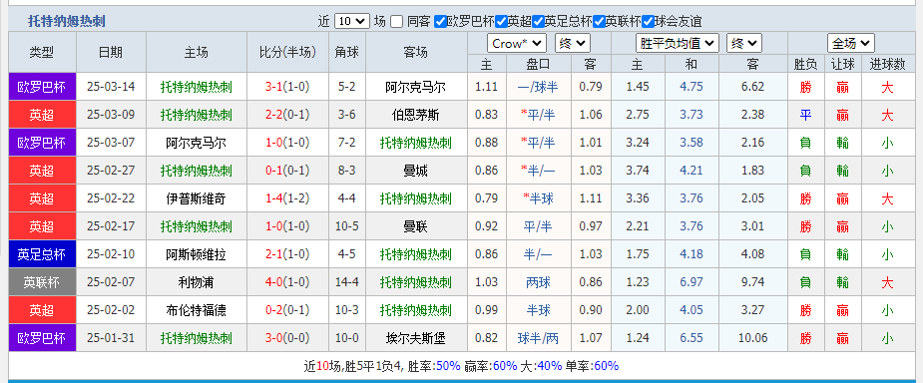Click the 英足总杯 league tag
This screenshot has width=923, height=383.
point(42,254)
